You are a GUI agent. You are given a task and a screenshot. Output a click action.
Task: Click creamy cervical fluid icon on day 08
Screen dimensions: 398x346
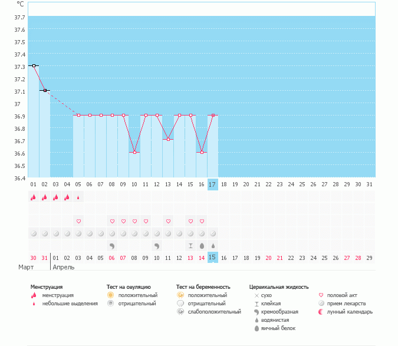point(112,245)
